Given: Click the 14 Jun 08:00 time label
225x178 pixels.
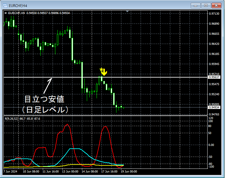Looking at the screenshot, I should coord(90,172).
